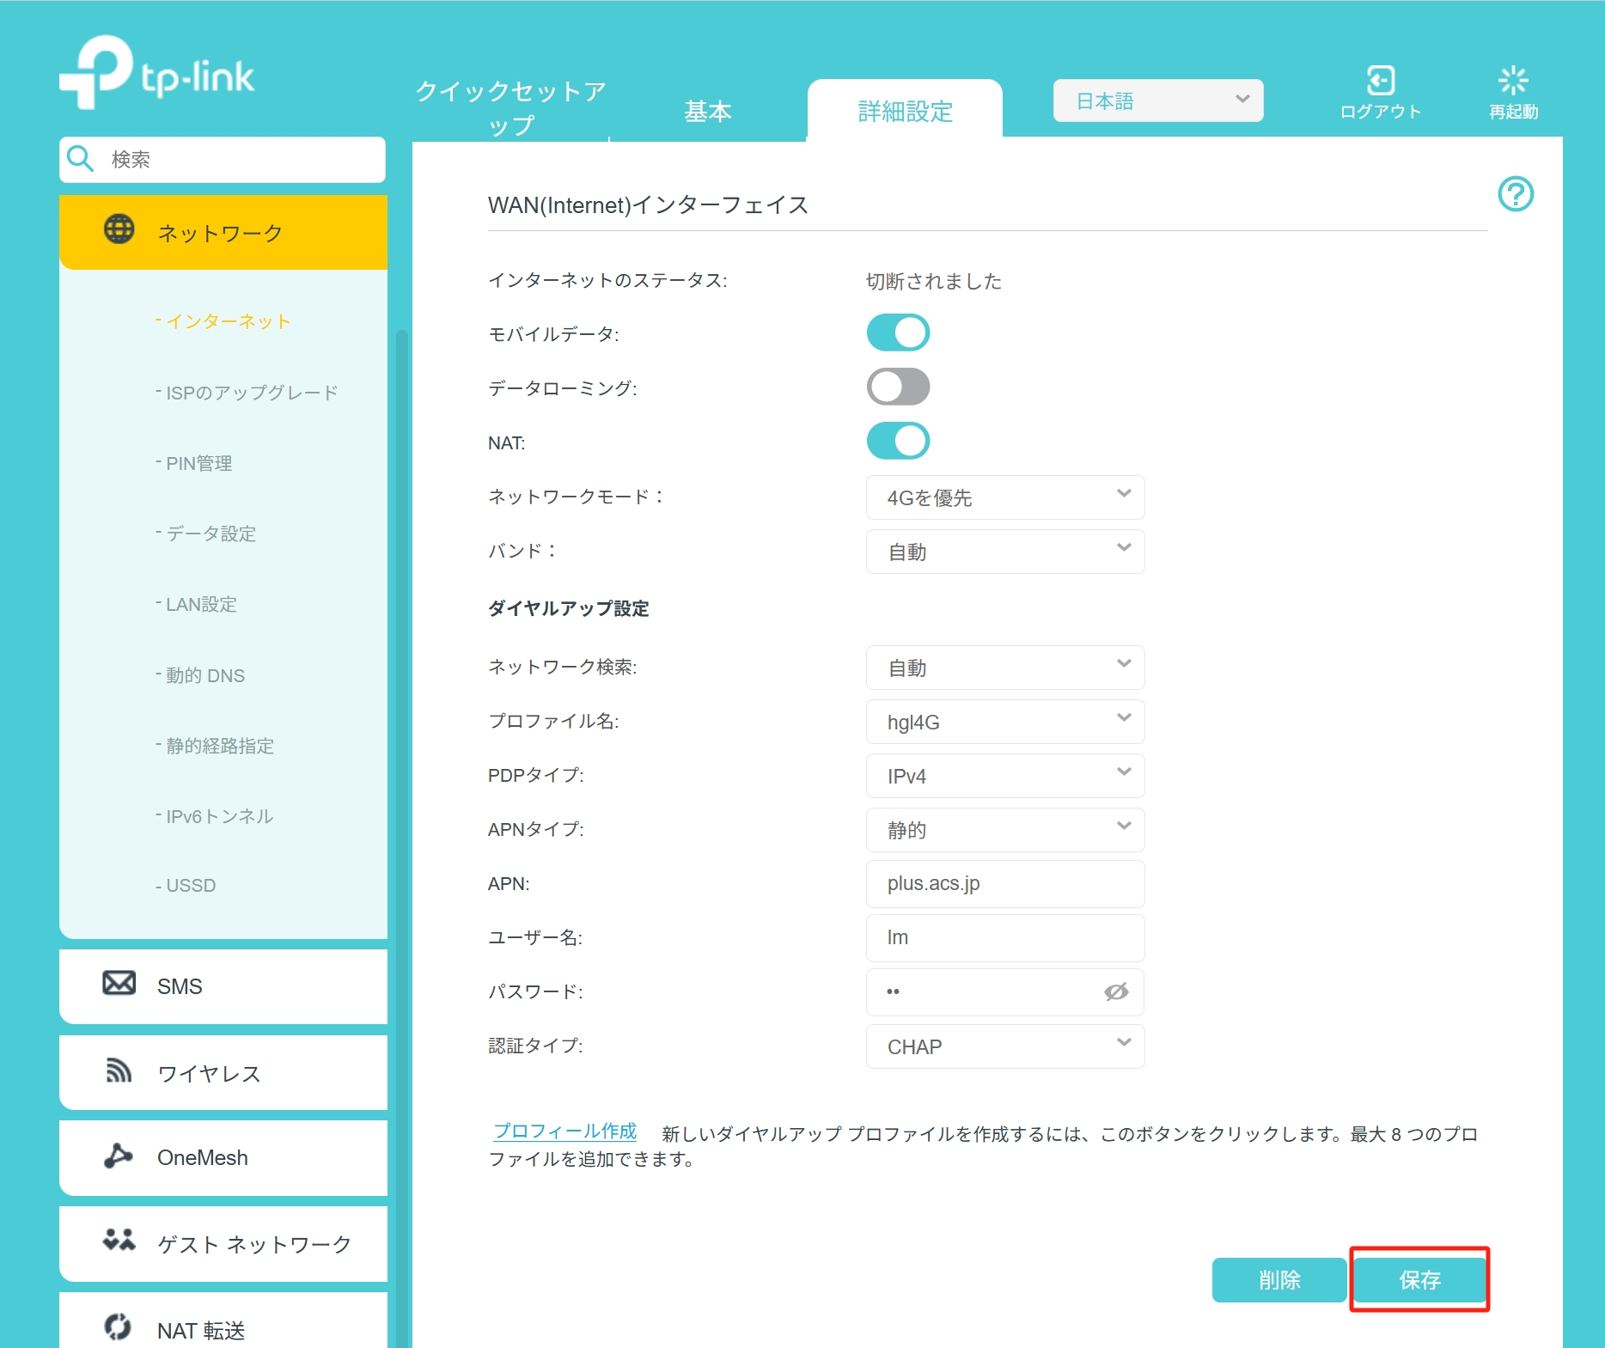Open the network mode dropdown 4Gを優先

pos(1005,497)
